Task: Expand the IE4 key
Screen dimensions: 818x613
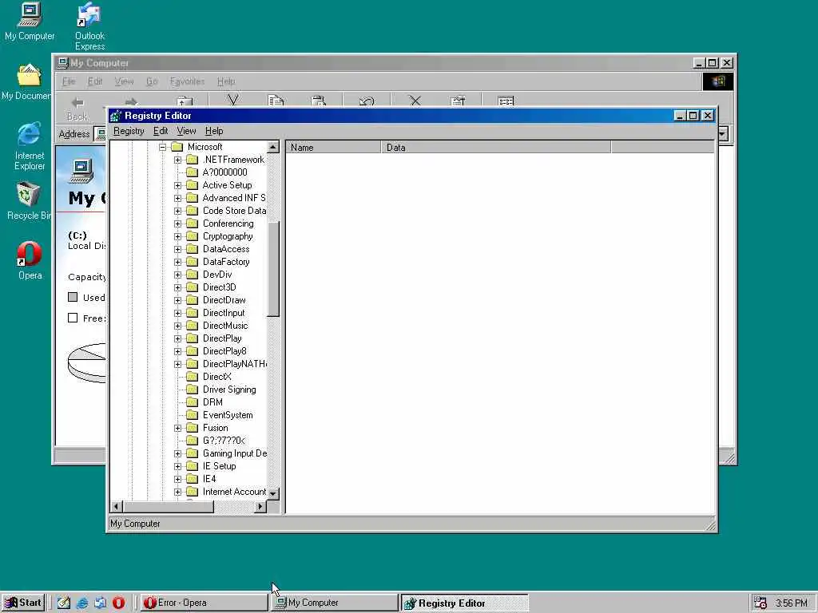Action: pyautogui.click(x=178, y=479)
